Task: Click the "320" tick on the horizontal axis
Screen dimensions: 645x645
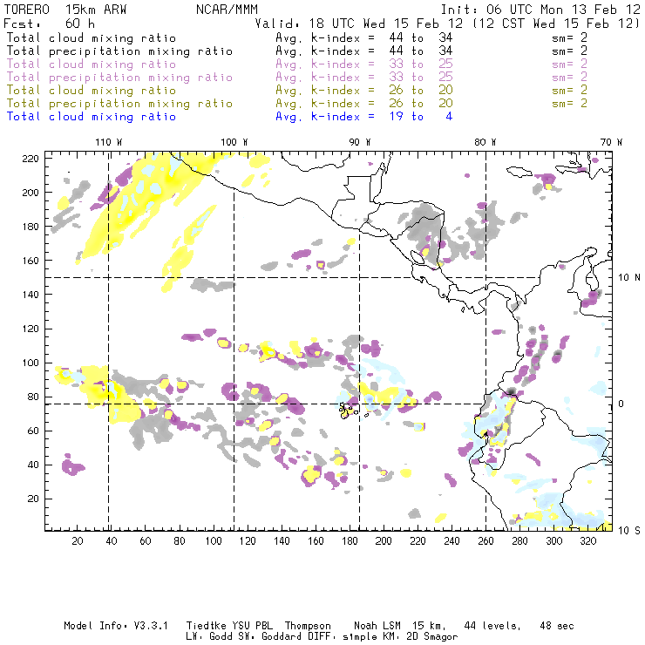Action: point(588,541)
